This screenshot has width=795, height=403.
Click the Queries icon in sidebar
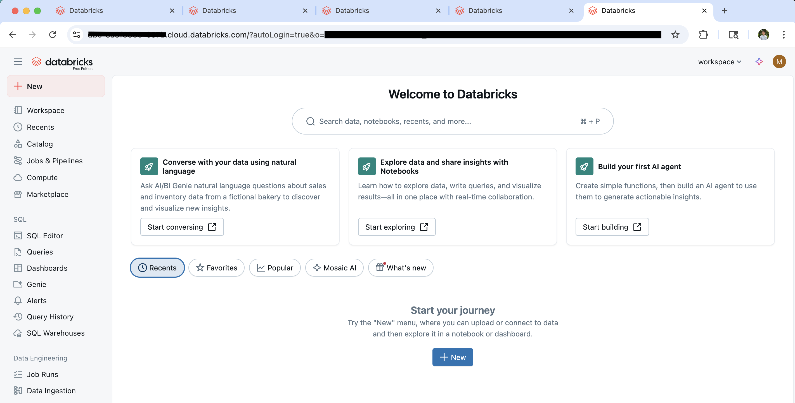coord(18,252)
